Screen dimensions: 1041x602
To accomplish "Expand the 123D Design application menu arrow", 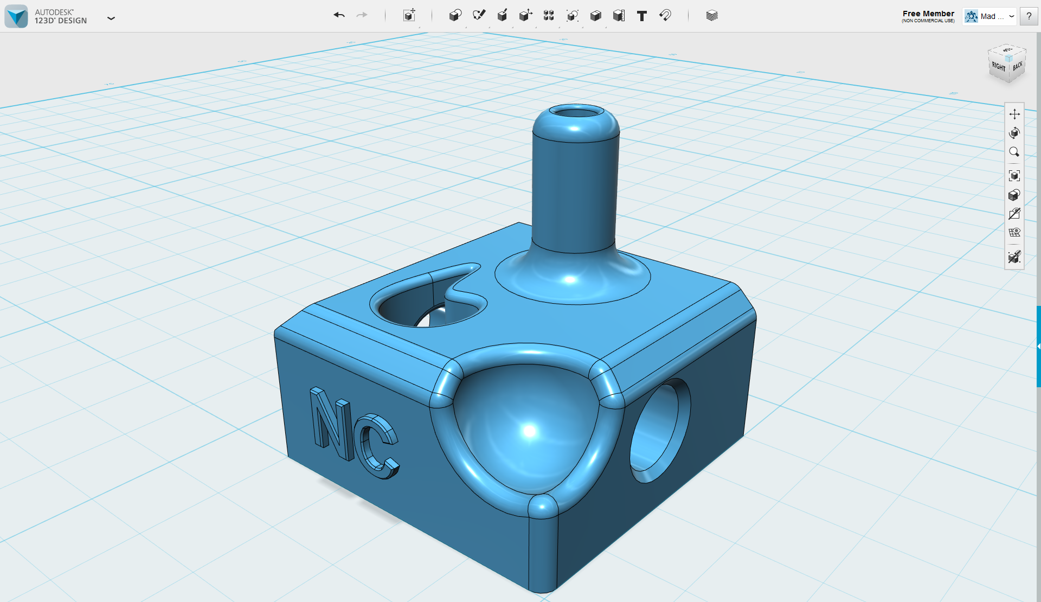I will 111,18.
